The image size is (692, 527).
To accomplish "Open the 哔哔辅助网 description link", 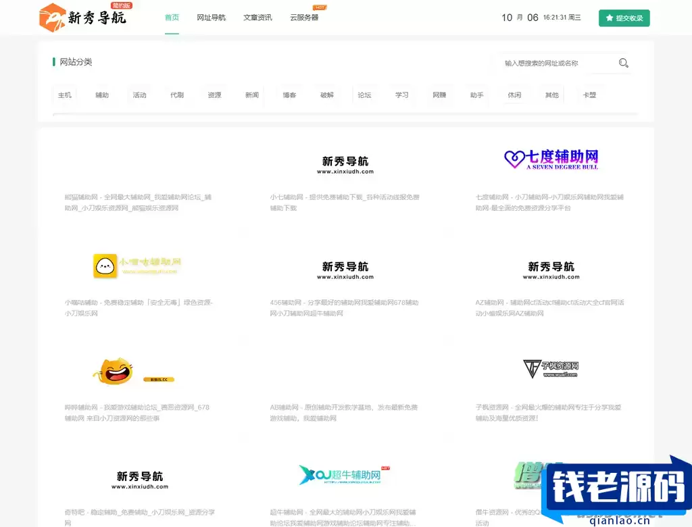I will coord(137,413).
